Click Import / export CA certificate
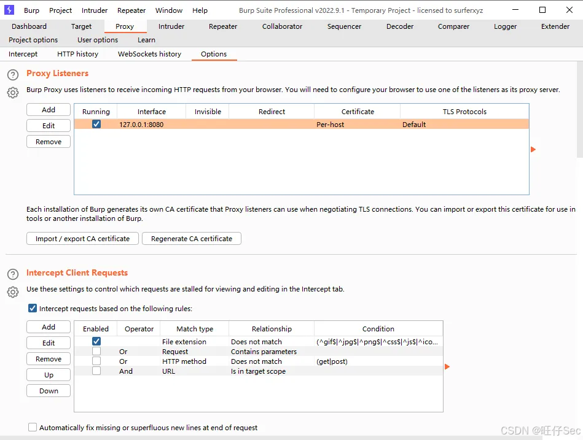Image resolution: width=583 pixels, height=440 pixels. [82, 238]
